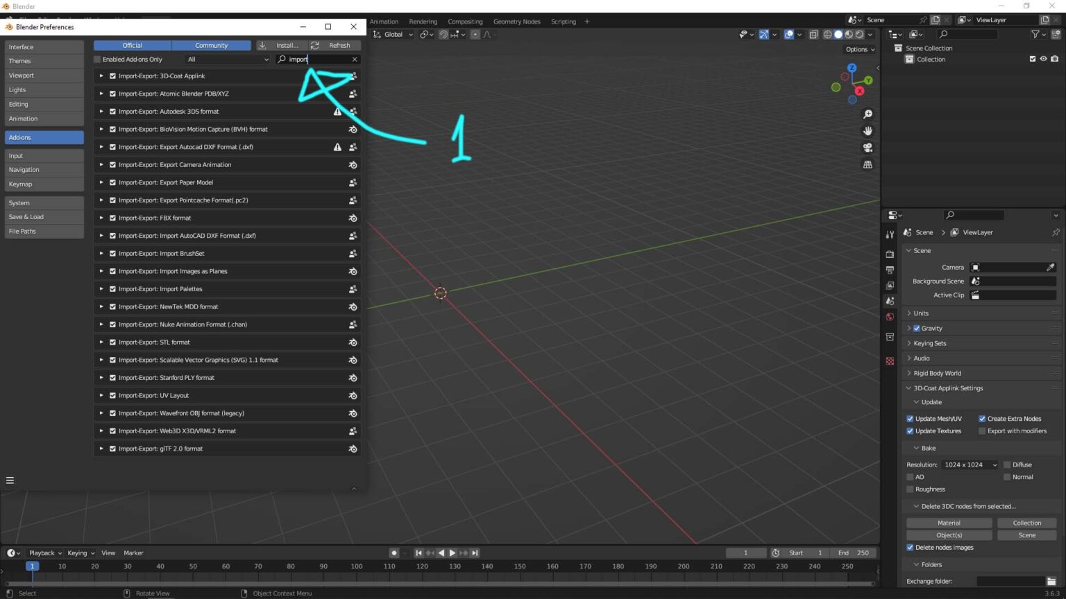This screenshot has width=1066, height=599.
Task: Enable Export with modifiers checkbox
Action: 982,431
